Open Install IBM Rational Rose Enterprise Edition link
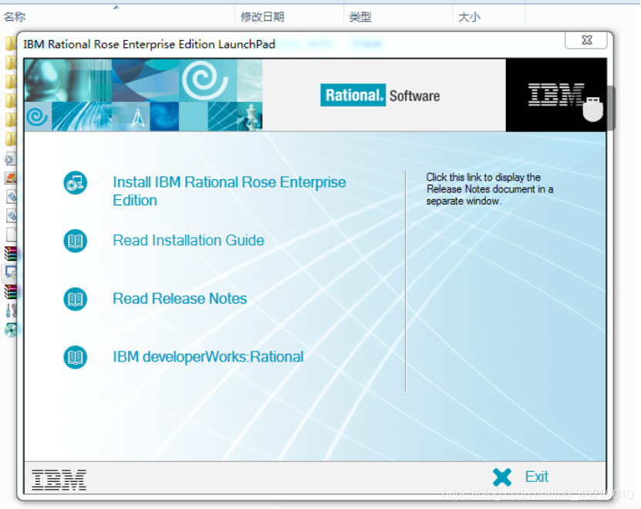Image resolution: width=641 pixels, height=509 pixels. [x=229, y=192]
